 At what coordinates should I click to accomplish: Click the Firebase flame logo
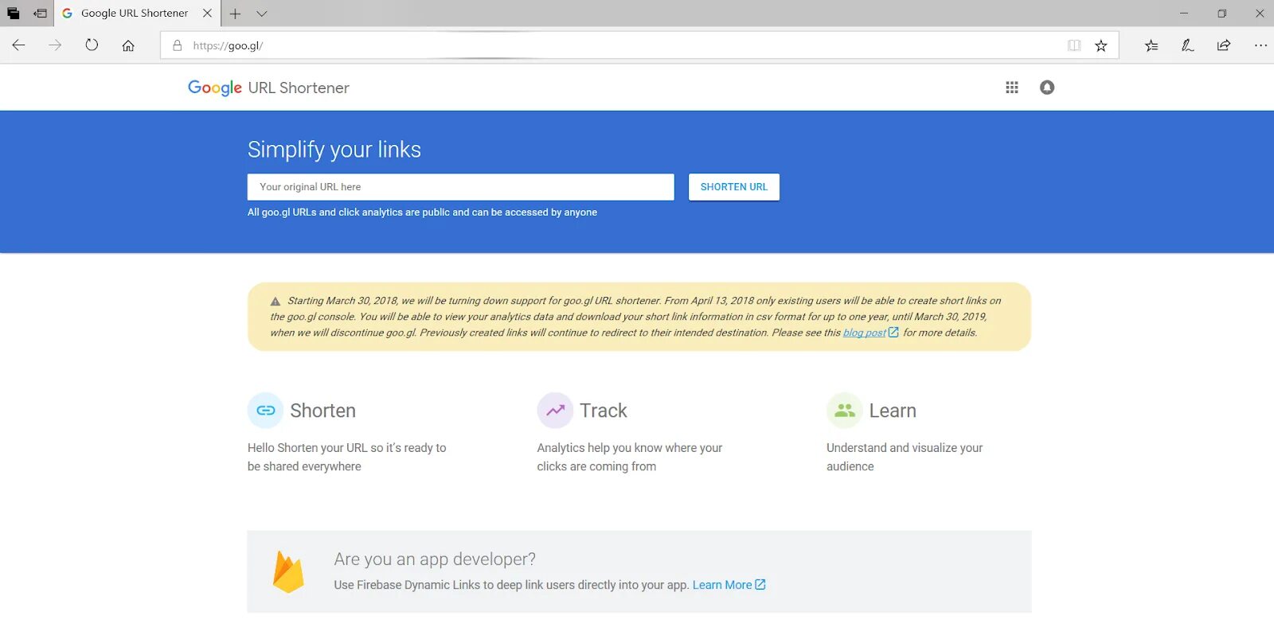(288, 571)
